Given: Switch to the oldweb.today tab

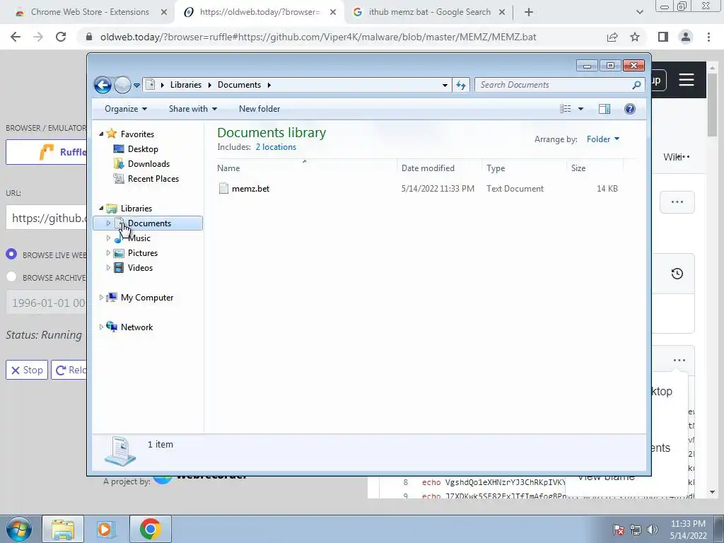Looking at the screenshot, I should [259, 12].
